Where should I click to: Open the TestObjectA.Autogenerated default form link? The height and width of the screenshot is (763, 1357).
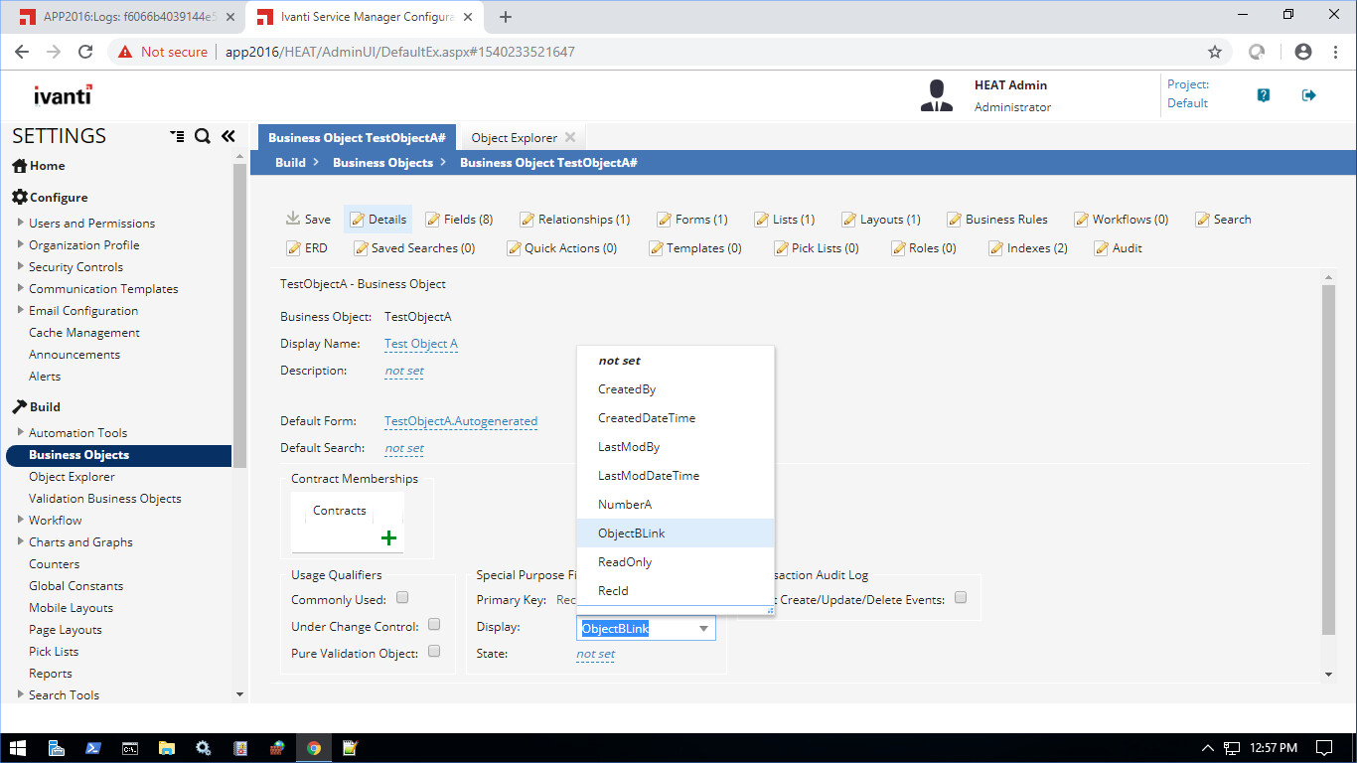[x=460, y=420]
